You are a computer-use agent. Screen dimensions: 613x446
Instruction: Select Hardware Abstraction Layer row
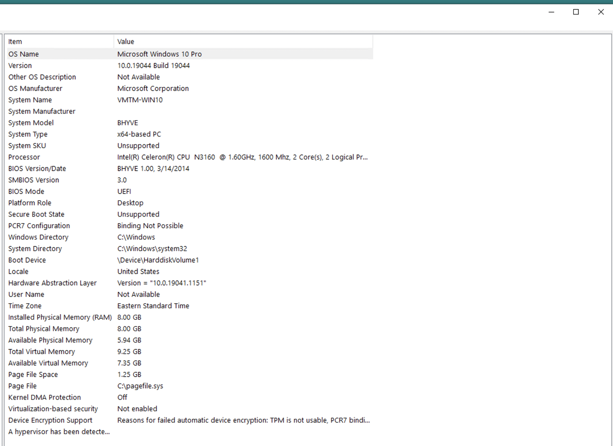[x=190, y=283]
